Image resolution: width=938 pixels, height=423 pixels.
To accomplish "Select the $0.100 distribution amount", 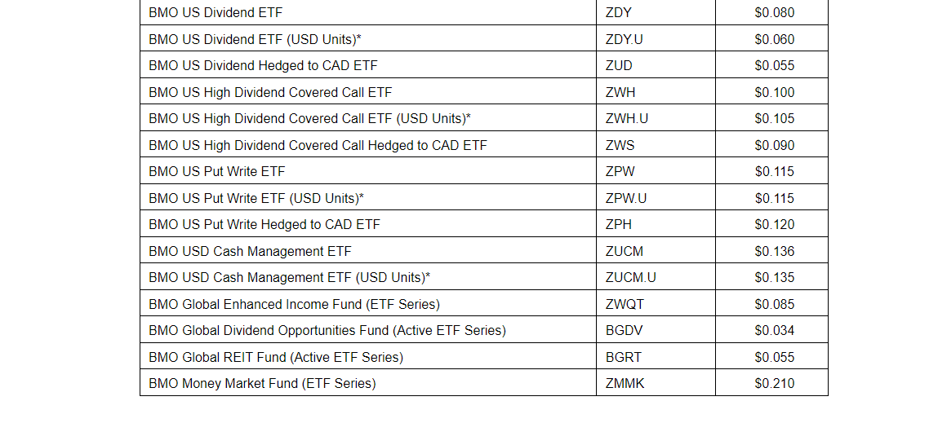I will pos(774,92).
